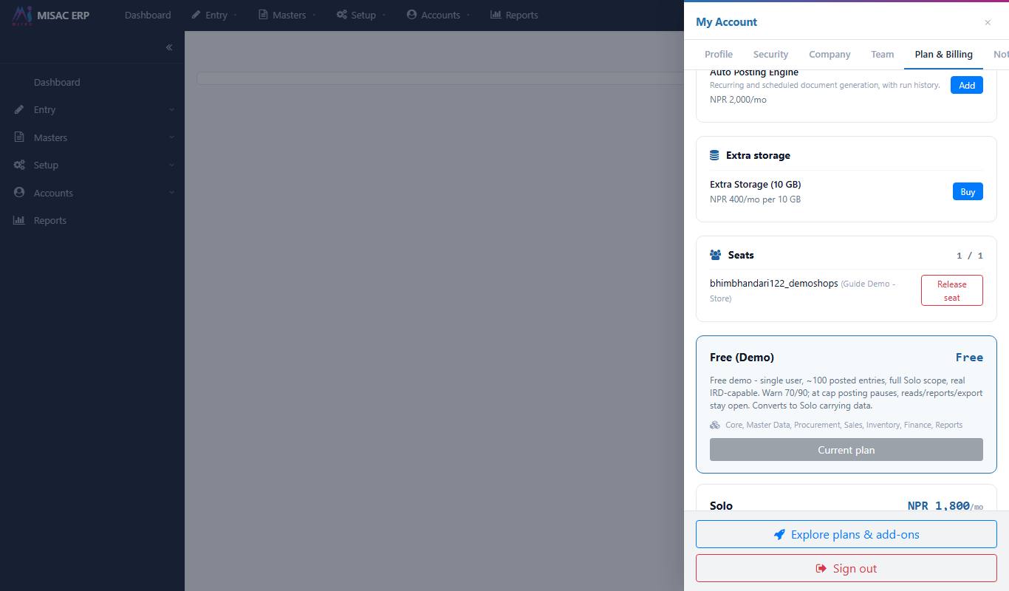The image size is (1009, 591).
Task: Click the NPR 400/mo per 10 GB text
Action: pyautogui.click(x=755, y=199)
